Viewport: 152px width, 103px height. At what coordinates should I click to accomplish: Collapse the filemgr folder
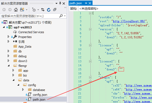(9, 66)
